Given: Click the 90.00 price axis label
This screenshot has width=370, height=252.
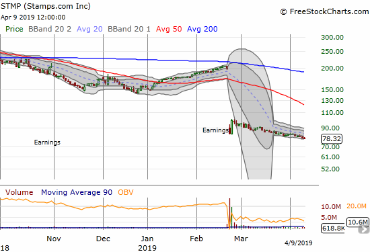Looking at the screenshot, I should (330, 128).
